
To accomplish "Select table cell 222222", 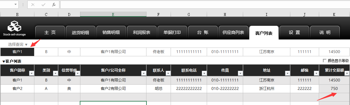I will (x=305, y=88).
